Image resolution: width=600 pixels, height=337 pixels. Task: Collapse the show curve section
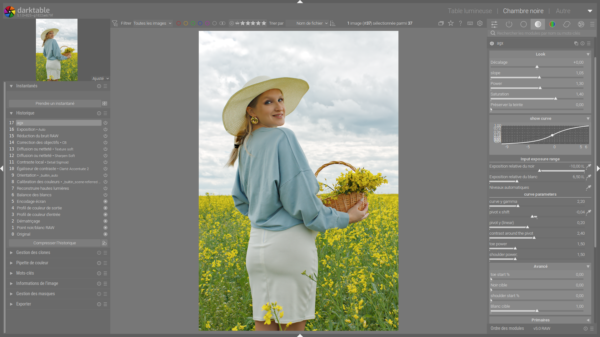tap(588, 119)
